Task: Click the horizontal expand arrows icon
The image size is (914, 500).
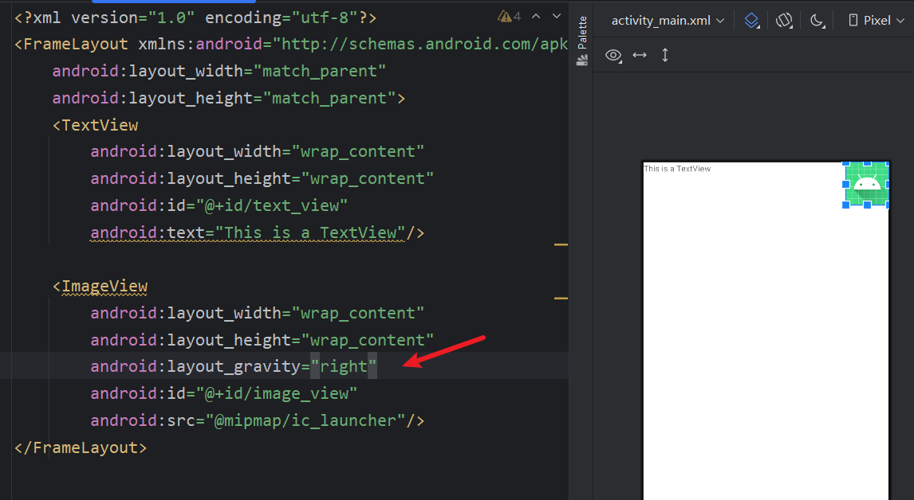Action: pyautogui.click(x=640, y=55)
